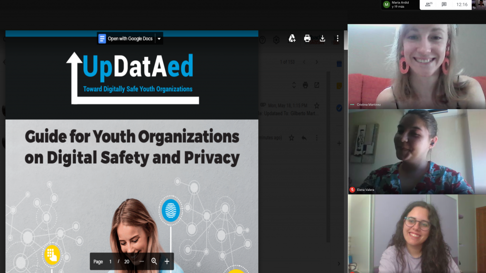Click the 12:16 clock display
The height and width of the screenshot is (273, 486).
point(462,4)
